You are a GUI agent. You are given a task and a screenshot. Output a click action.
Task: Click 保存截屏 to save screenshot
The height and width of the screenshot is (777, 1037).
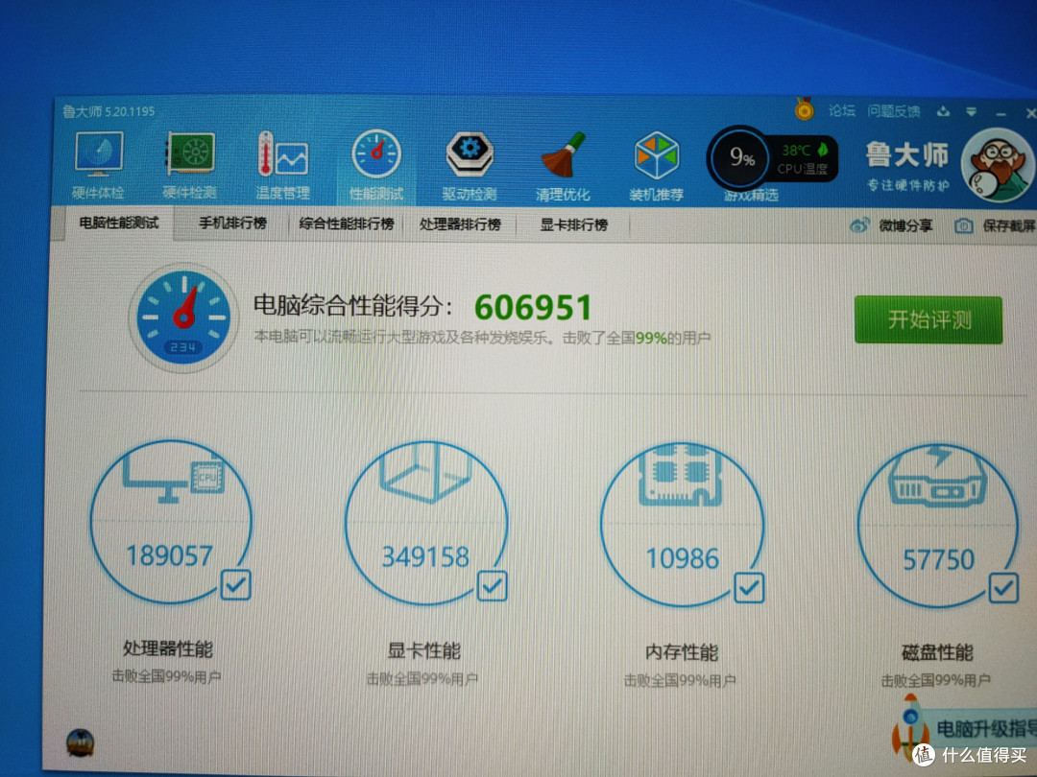[x=1008, y=226]
